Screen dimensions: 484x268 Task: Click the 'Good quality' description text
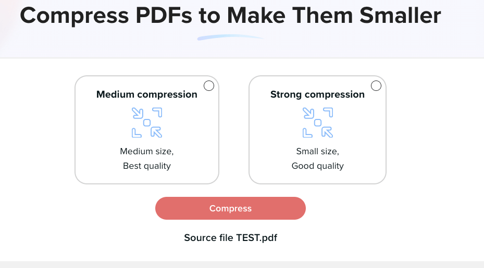click(x=317, y=166)
